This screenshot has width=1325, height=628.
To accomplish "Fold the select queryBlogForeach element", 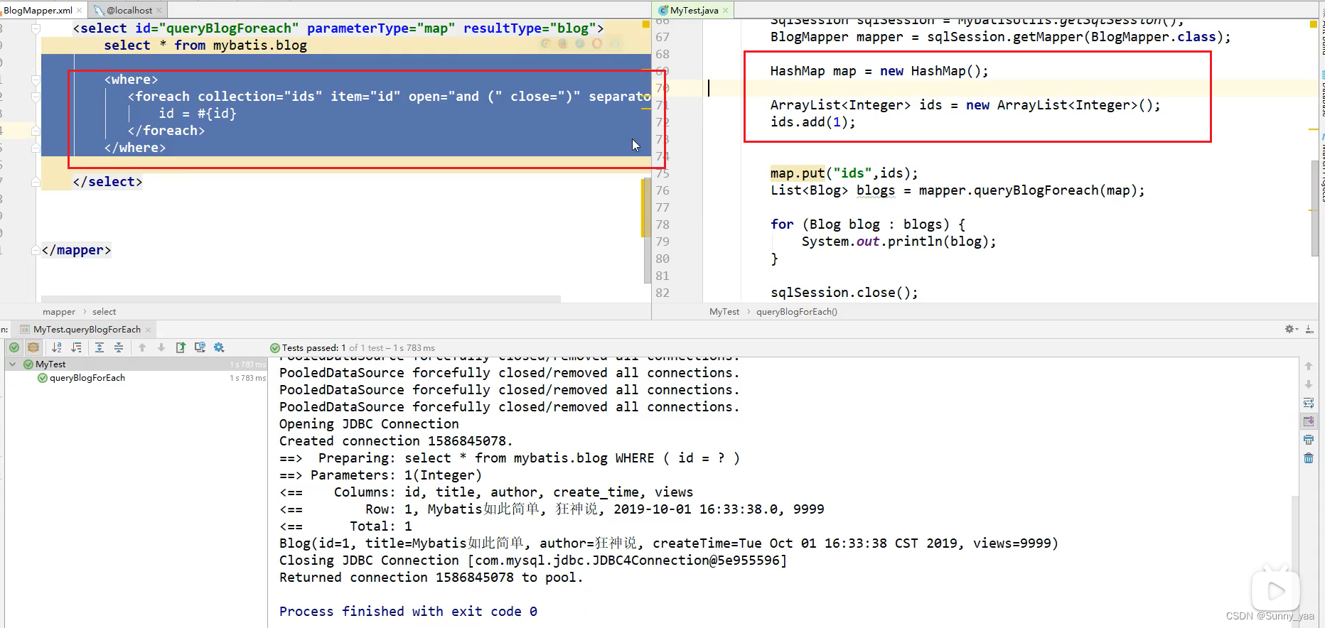I will click(x=36, y=28).
